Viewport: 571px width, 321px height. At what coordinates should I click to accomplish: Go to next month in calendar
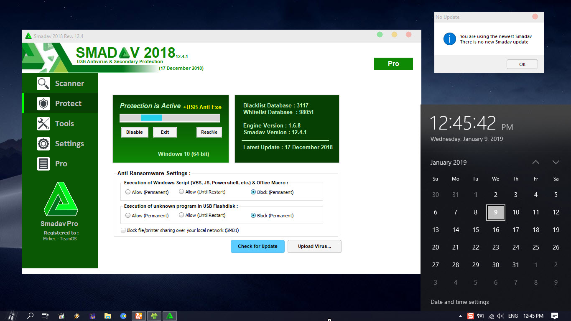click(556, 162)
